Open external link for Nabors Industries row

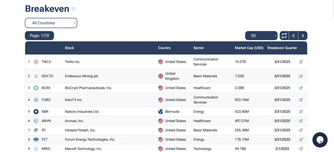[301, 112]
